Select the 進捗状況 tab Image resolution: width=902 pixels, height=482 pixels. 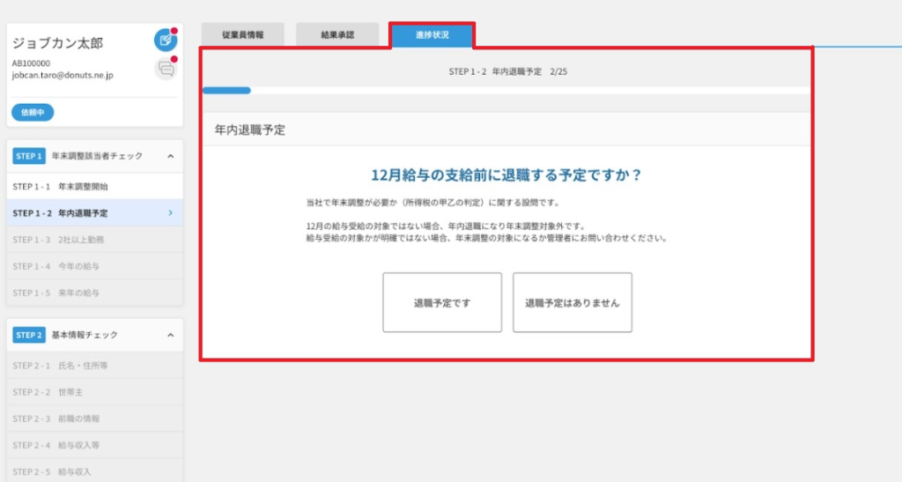432,35
